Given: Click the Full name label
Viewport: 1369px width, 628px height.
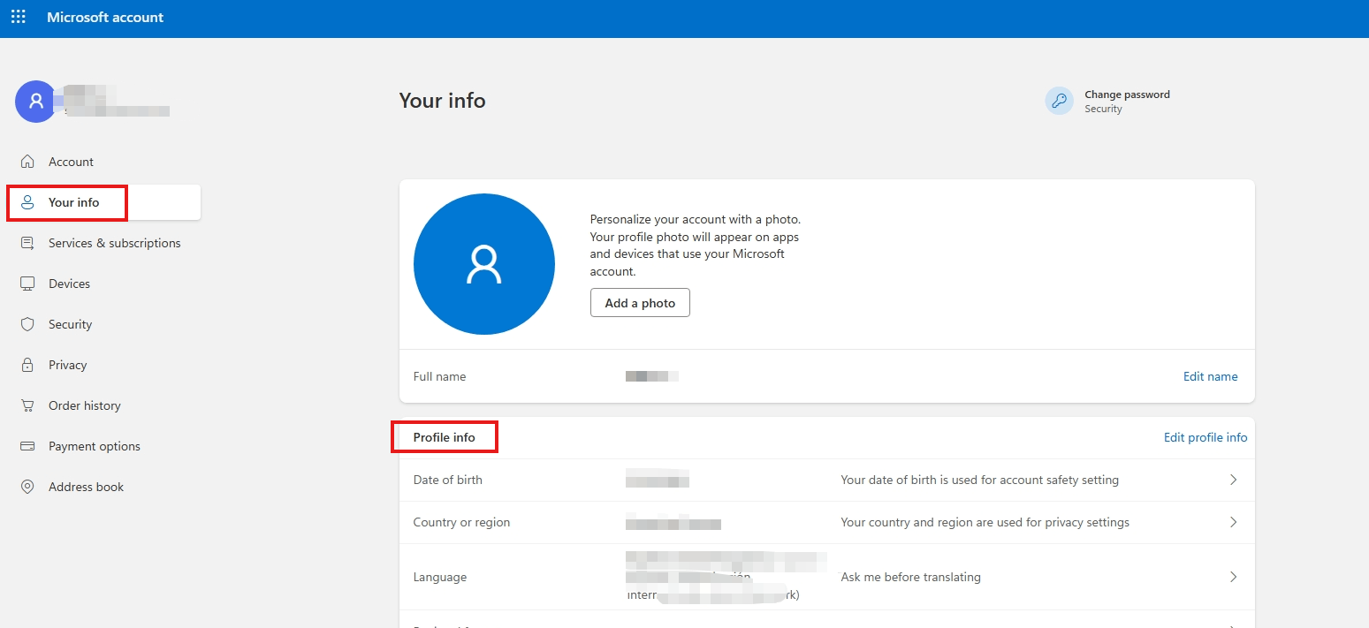Looking at the screenshot, I should click(x=439, y=376).
